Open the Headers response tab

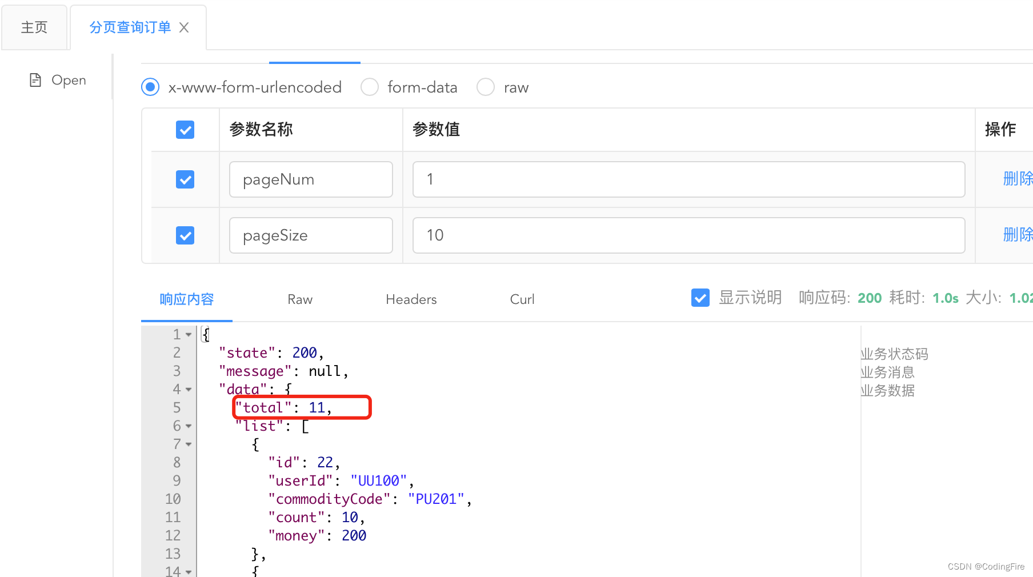click(x=411, y=299)
